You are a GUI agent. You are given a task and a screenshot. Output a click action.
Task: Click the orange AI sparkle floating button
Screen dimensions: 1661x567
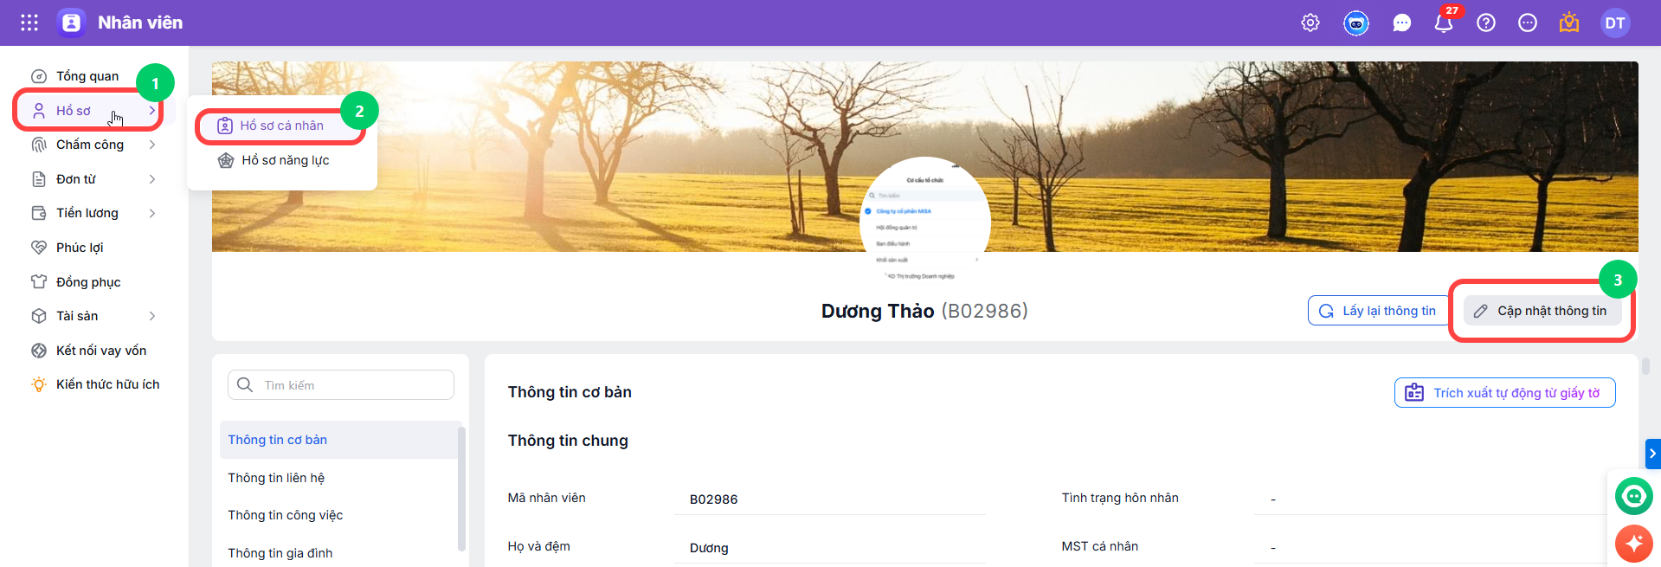click(1634, 544)
